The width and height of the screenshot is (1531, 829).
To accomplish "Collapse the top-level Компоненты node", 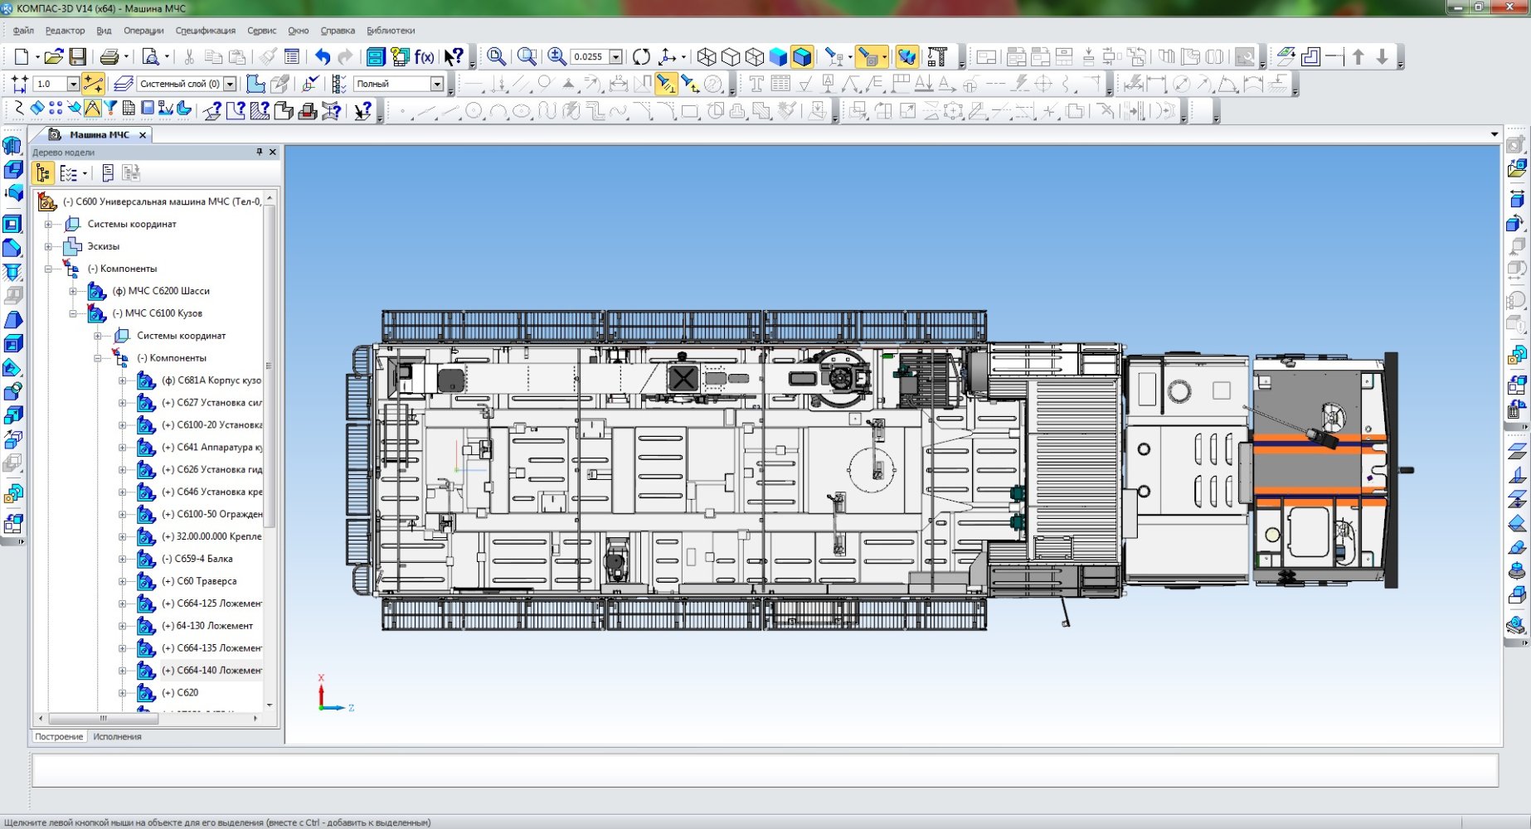I will point(48,269).
